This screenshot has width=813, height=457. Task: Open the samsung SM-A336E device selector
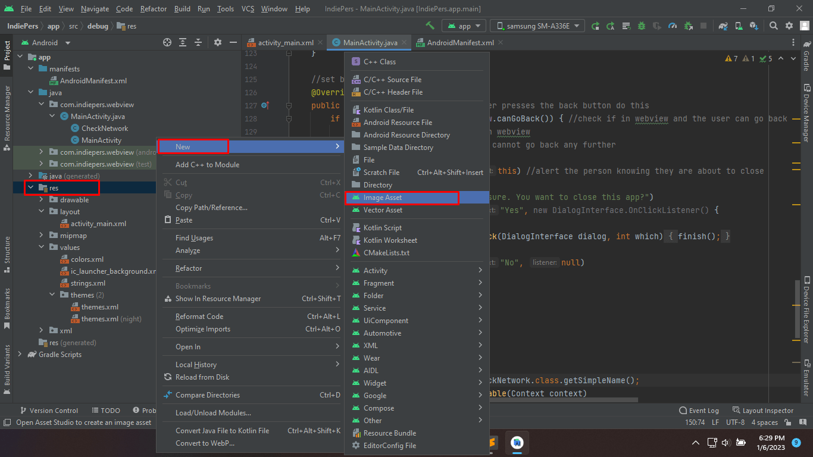(x=534, y=26)
